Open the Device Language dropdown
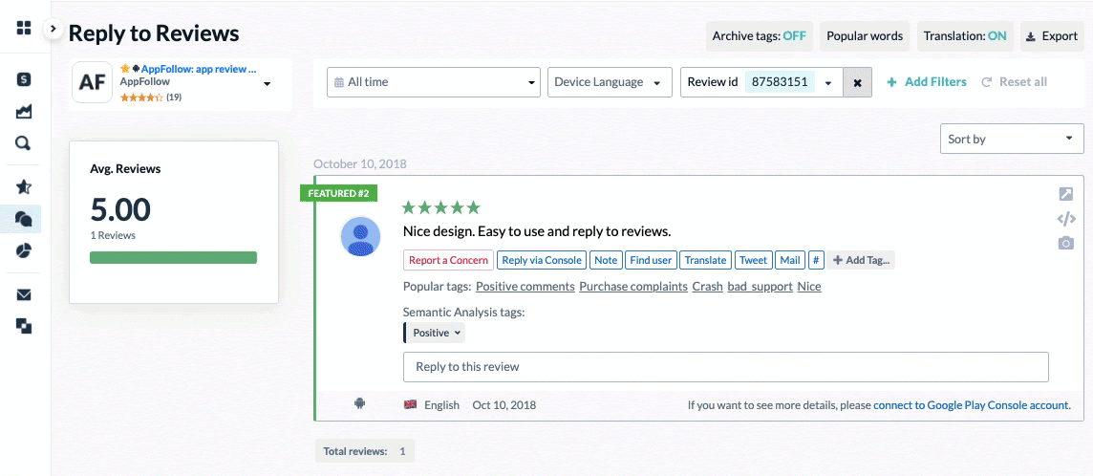The height and width of the screenshot is (476, 1093). pyautogui.click(x=610, y=82)
